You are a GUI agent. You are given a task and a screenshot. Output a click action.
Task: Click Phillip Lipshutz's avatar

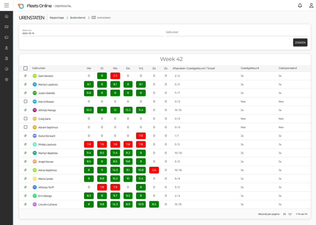coord(35,144)
